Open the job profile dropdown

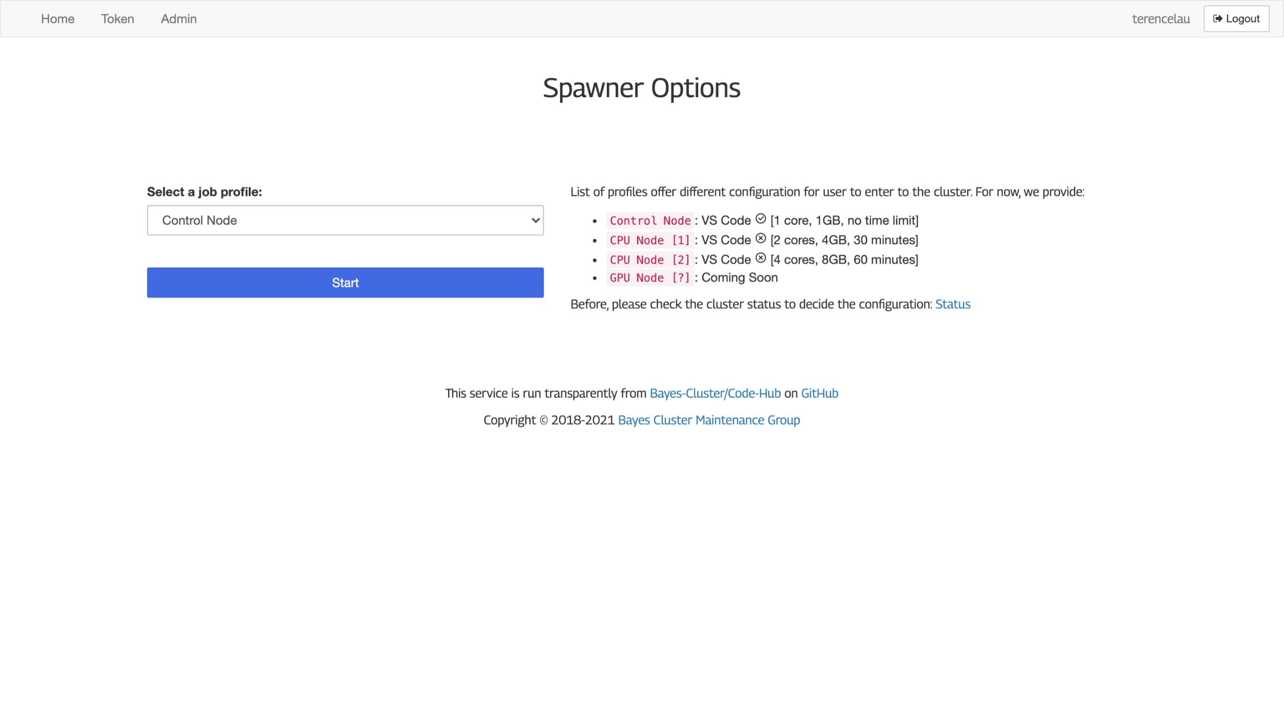coord(345,220)
